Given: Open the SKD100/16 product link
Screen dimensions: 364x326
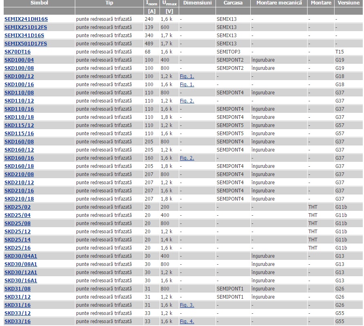Looking at the screenshot, I should point(19,85).
